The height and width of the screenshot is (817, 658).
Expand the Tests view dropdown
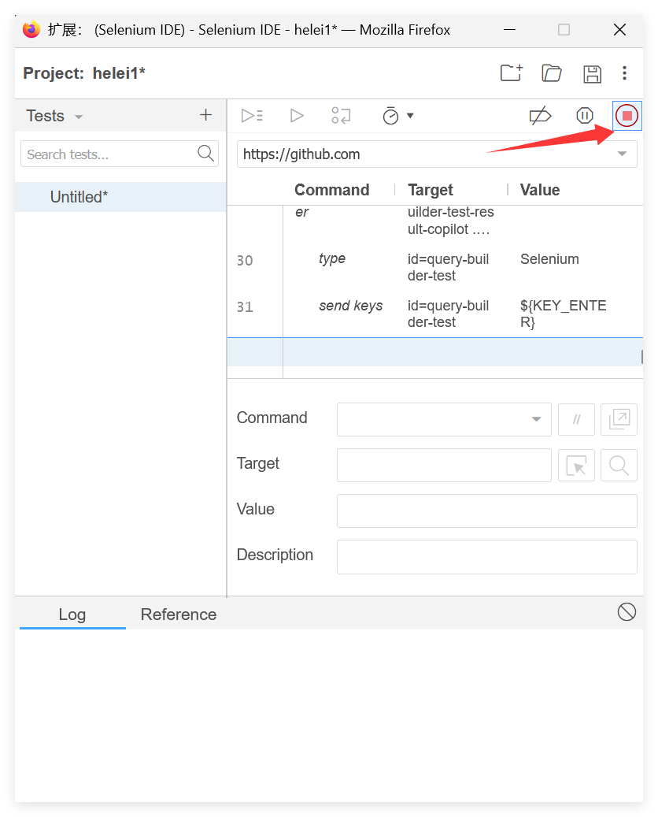[x=78, y=117]
